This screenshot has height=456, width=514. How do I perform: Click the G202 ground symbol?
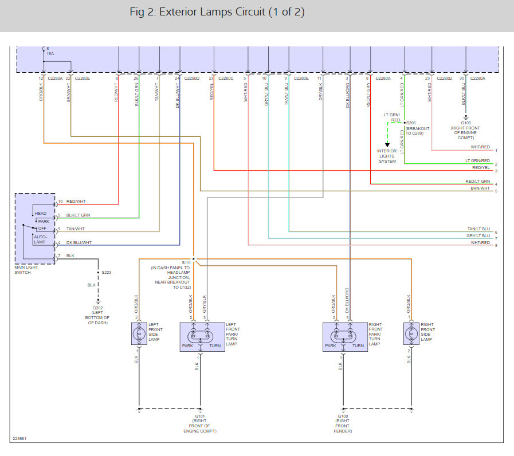(x=98, y=301)
